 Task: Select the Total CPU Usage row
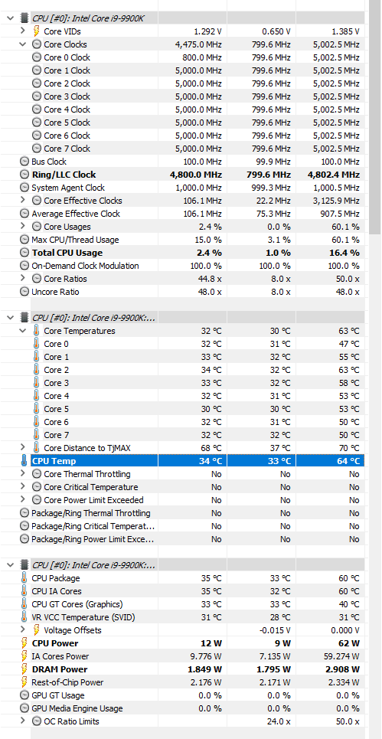[191, 253]
